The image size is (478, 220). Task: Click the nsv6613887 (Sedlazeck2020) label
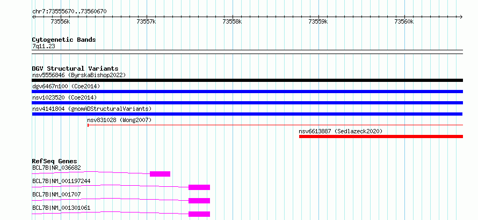point(341,131)
